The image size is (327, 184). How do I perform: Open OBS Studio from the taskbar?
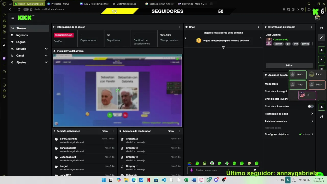point(224,180)
